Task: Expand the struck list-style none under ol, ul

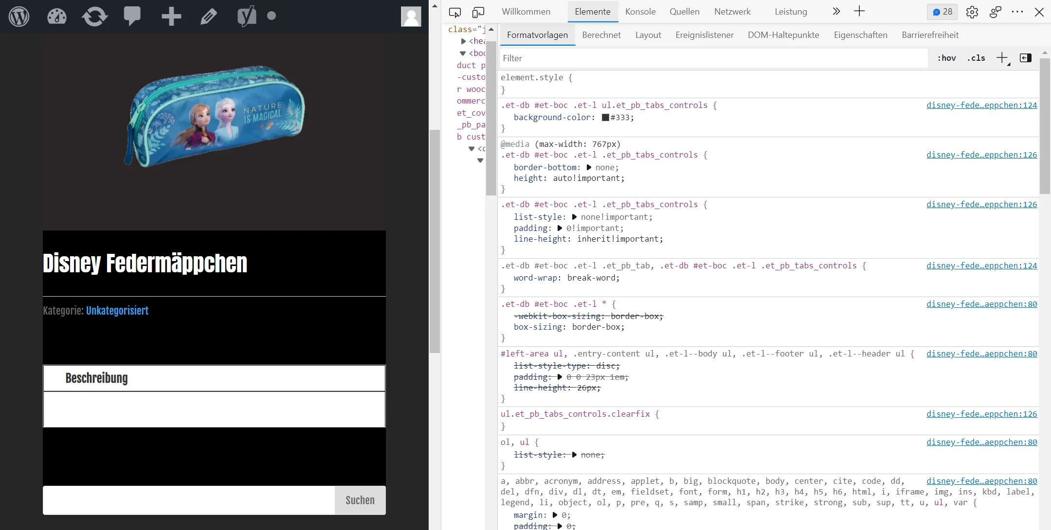Action: point(574,455)
